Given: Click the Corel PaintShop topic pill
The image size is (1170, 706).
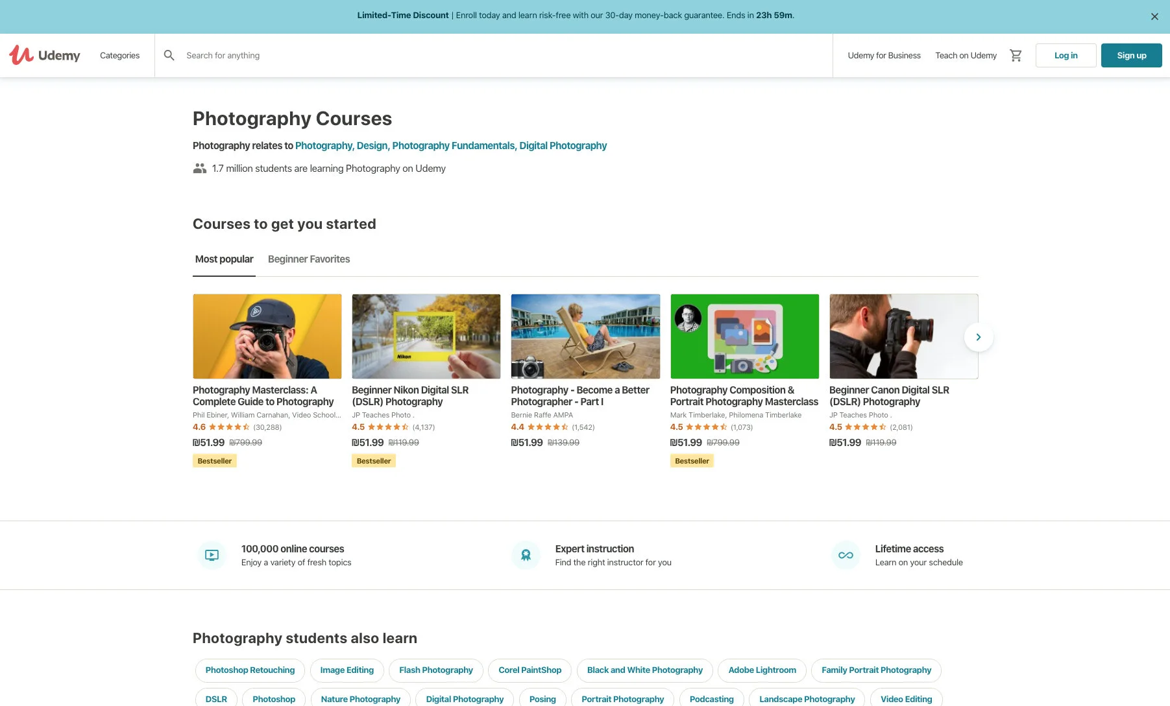Looking at the screenshot, I should 530,670.
